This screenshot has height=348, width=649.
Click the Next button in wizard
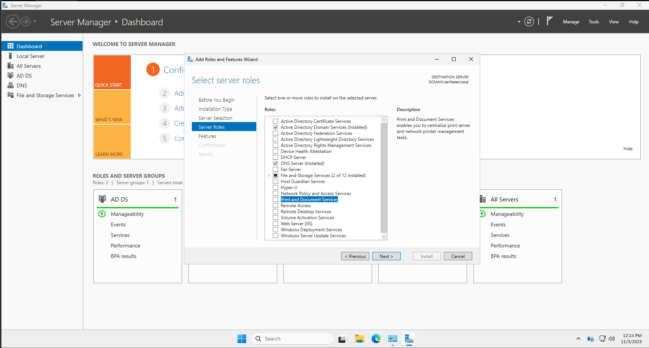click(386, 256)
